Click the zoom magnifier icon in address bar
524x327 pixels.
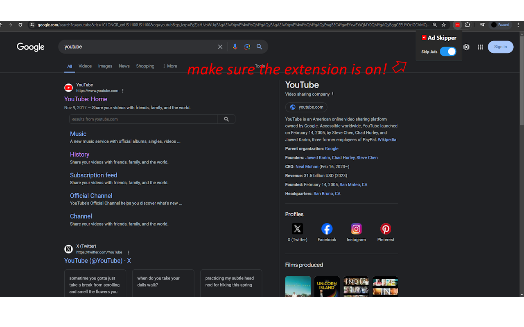click(435, 25)
